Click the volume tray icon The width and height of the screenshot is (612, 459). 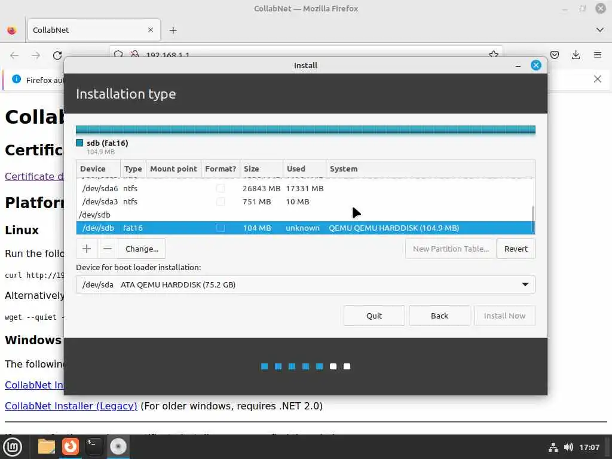[568, 447]
